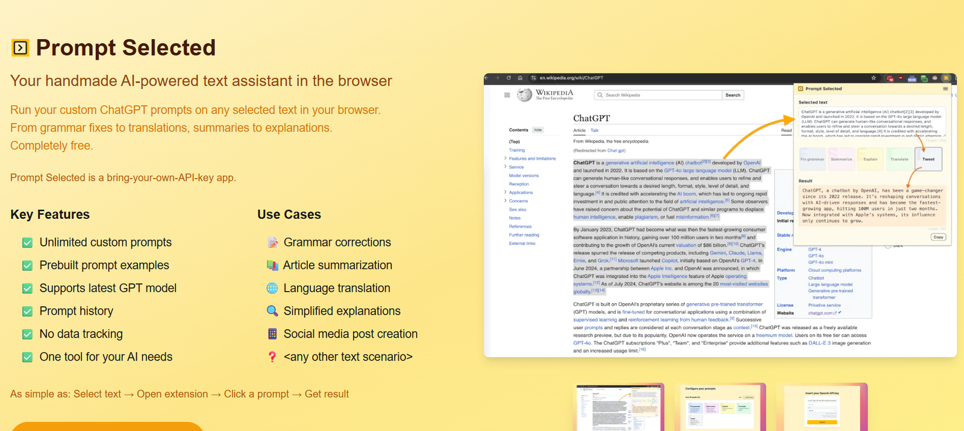Click the checkmark beside No data tracking
This screenshot has height=431, width=964.
click(x=27, y=334)
